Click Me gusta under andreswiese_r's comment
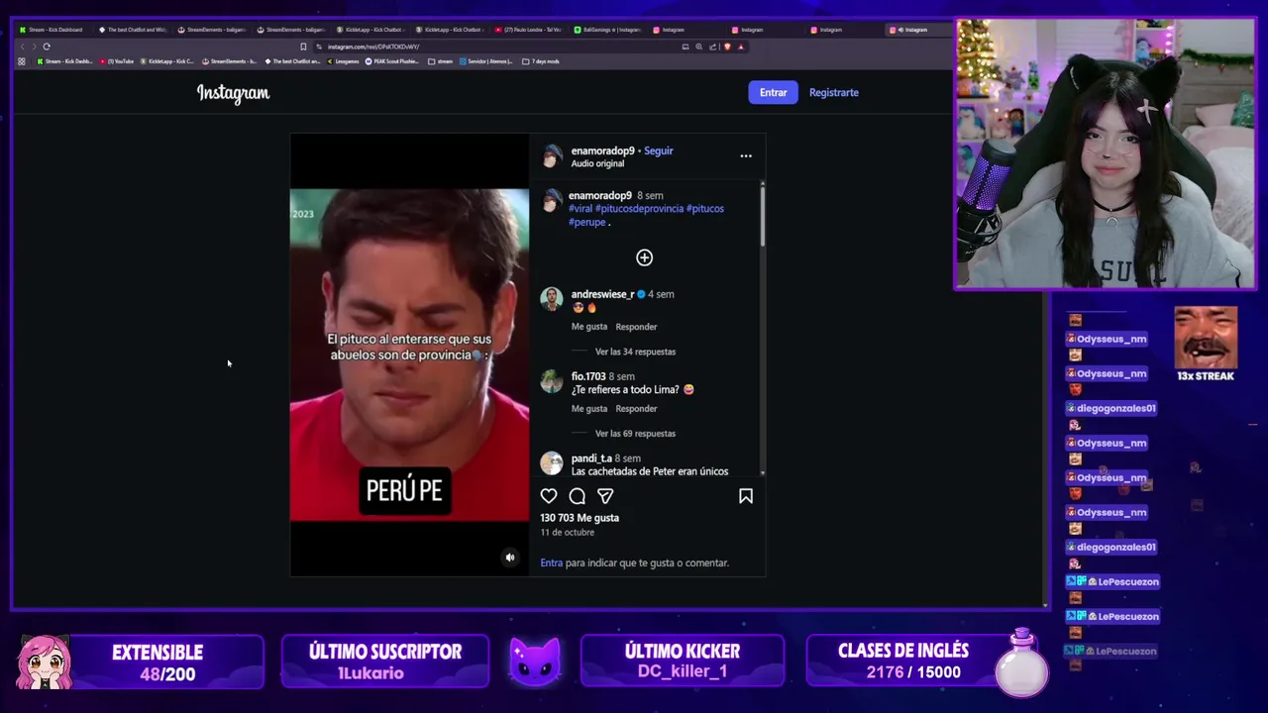 coord(589,327)
